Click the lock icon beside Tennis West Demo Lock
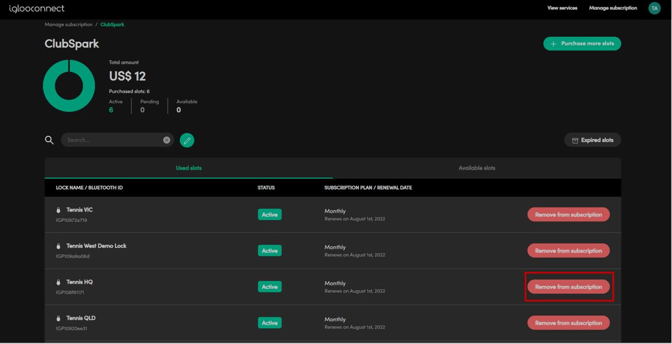672x344 pixels. click(58, 247)
